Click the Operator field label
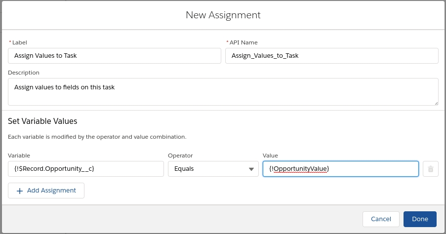 180,156
